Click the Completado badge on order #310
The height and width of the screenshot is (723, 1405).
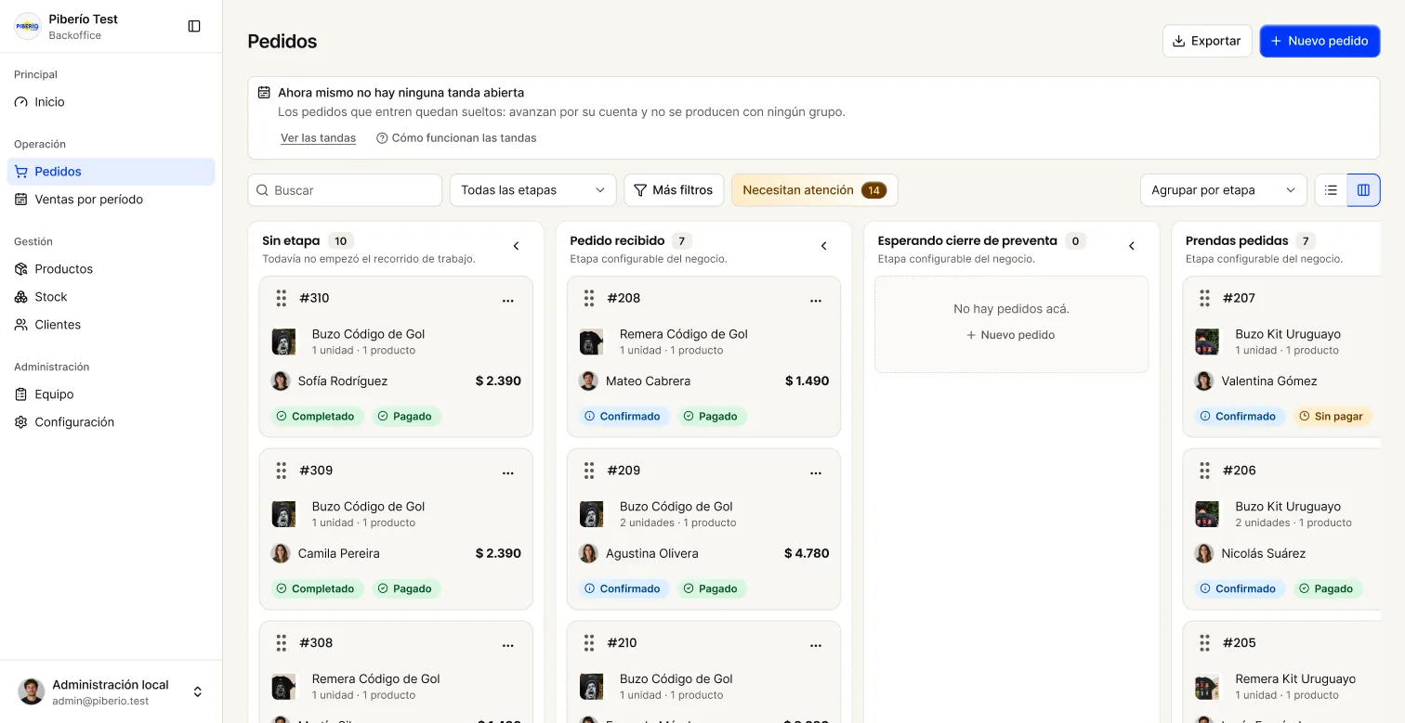pos(317,417)
